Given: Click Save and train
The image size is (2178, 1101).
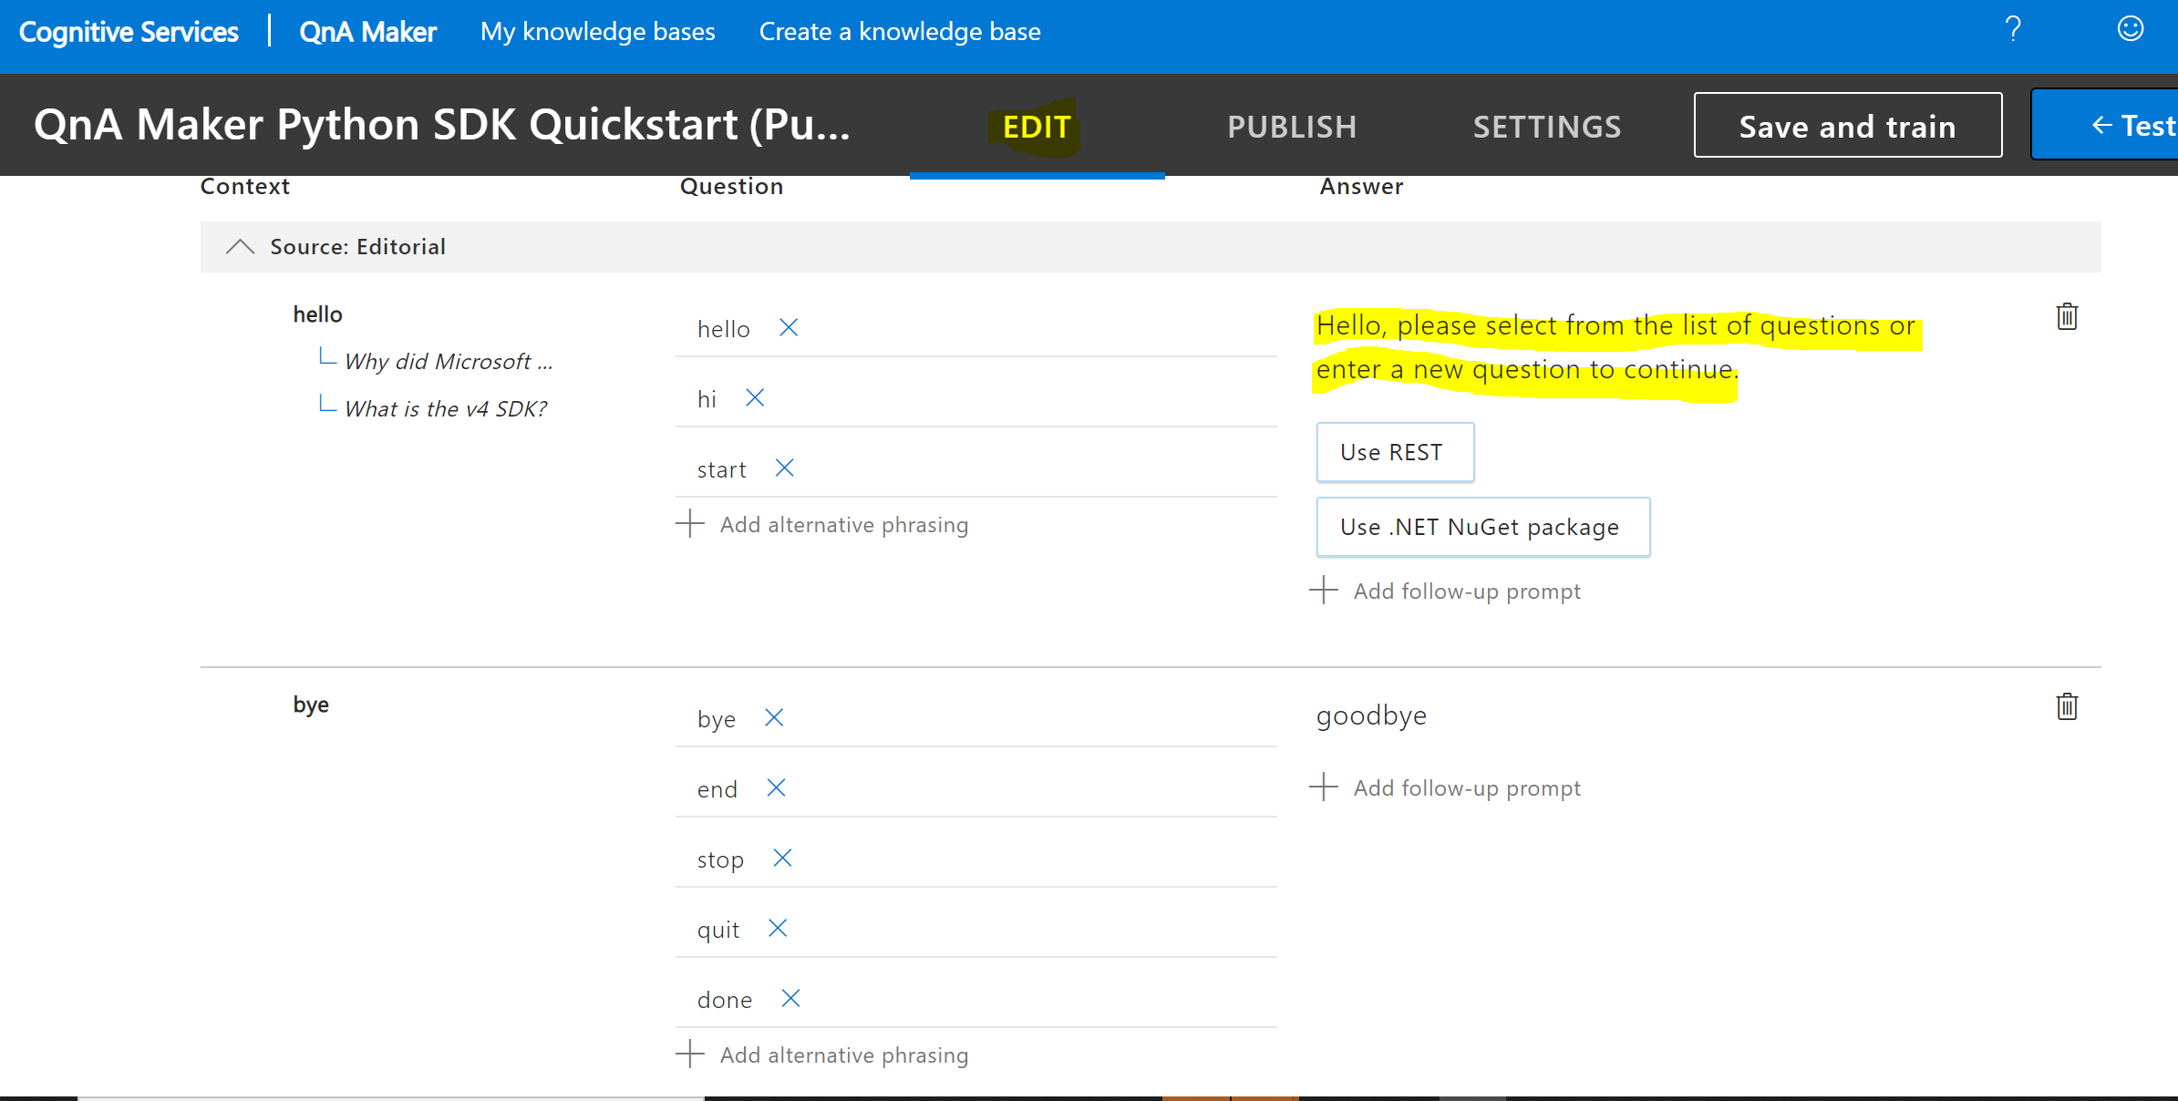Looking at the screenshot, I should [1846, 125].
